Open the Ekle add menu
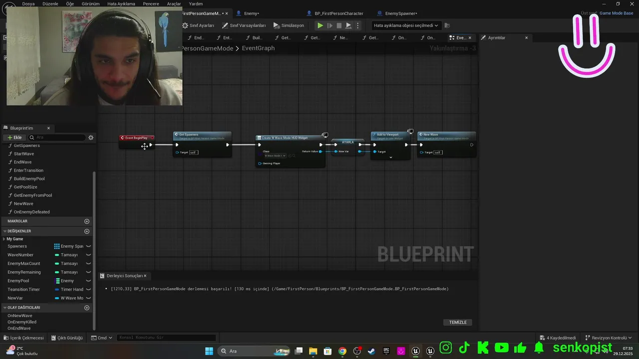 point(14,138)
